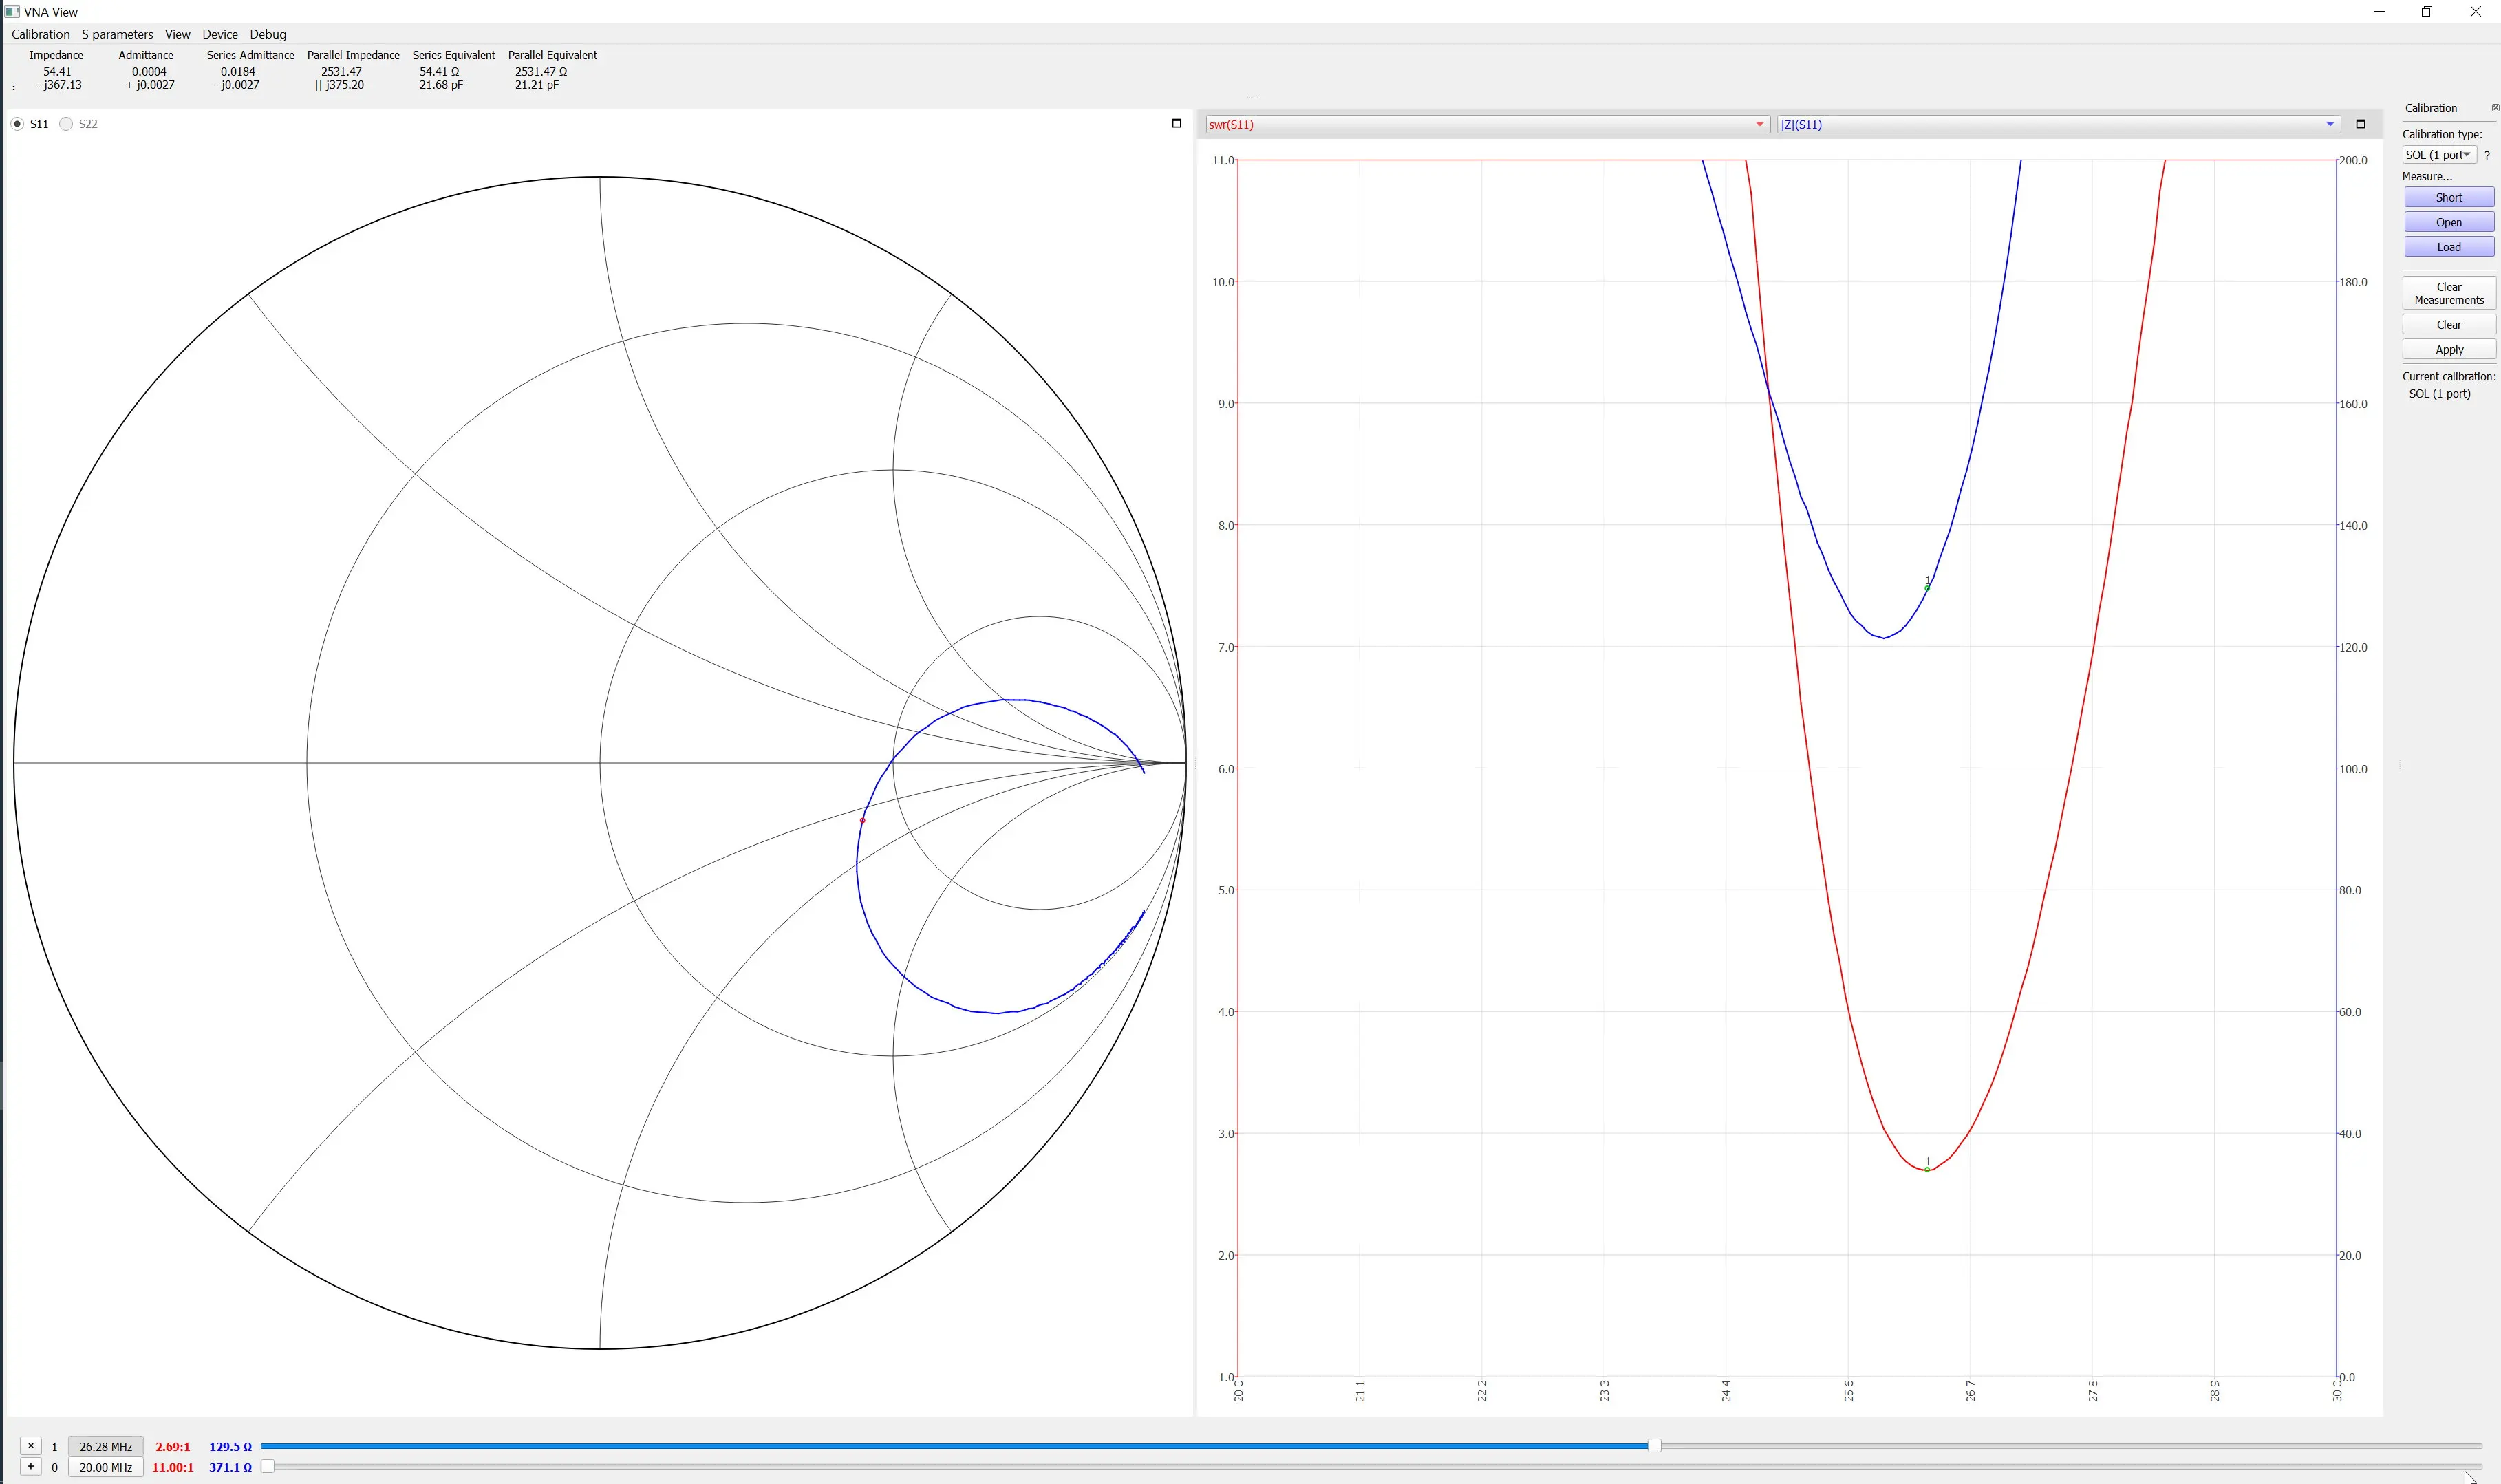Screen dimensions: 2501x1484
Task: Add a new marker with the + button
Action: [31, 1467]
